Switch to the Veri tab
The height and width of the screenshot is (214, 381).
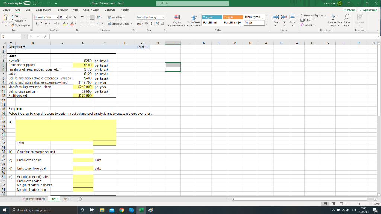click(76, 10)
